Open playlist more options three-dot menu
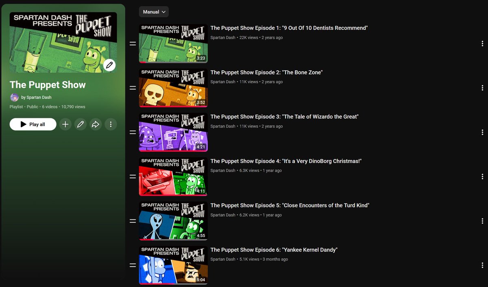This screenshot has width=488, height=287. coord(111,124)
